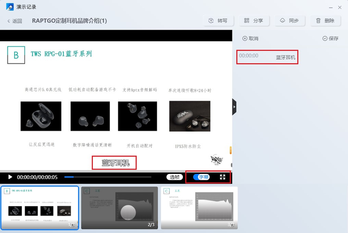Screen dimensions: 348x233
Task: Click the 同步 sync button
Action: click(x=290, y=21)
